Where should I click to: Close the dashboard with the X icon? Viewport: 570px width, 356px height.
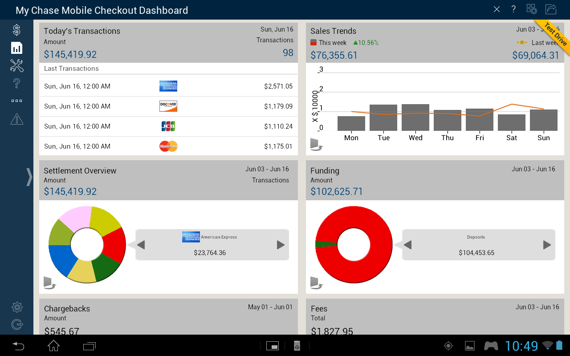tap(497, 9)
